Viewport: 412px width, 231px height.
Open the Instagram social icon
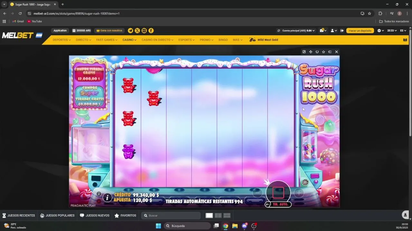(144, 30)
